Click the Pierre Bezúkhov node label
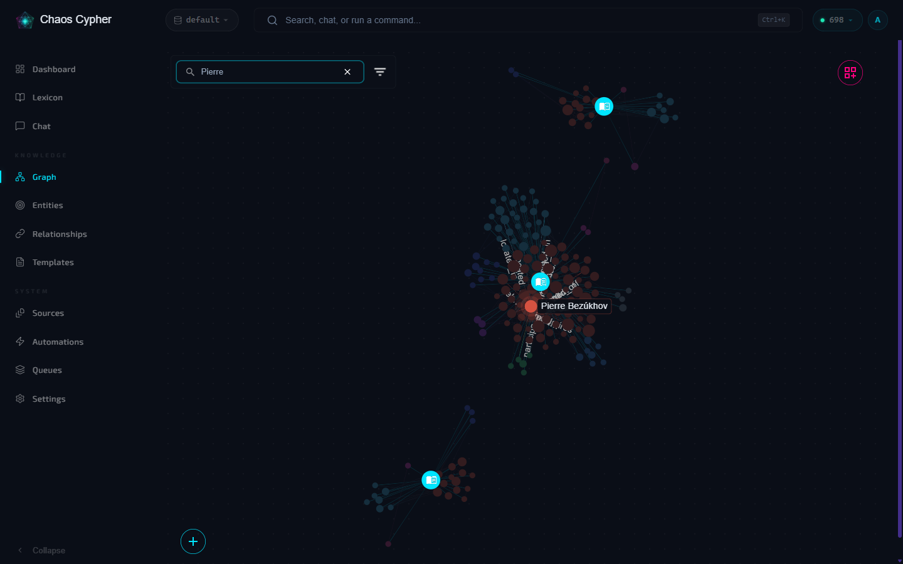This screenshot has width=903, height=564. pyautogui.click(x=574, y=306)
